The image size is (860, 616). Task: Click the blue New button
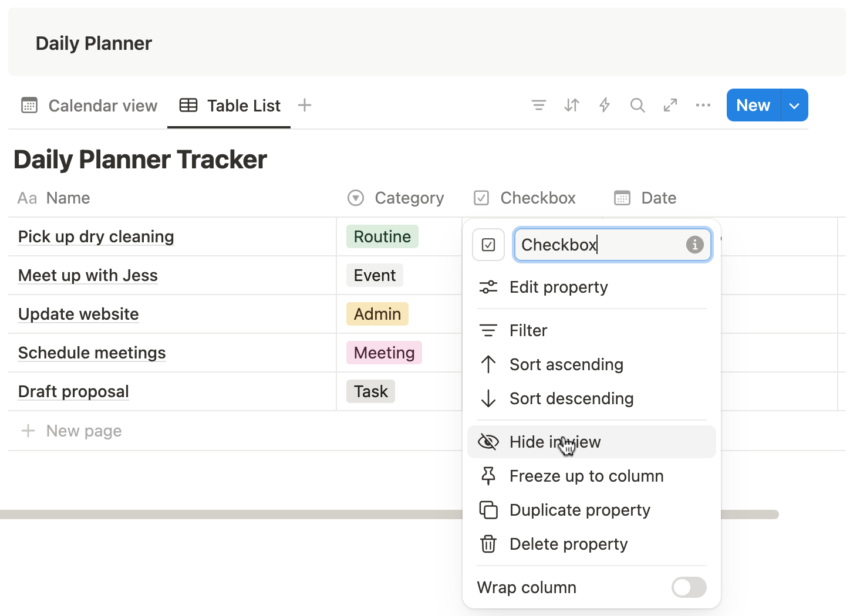click(x=753, y=106)
